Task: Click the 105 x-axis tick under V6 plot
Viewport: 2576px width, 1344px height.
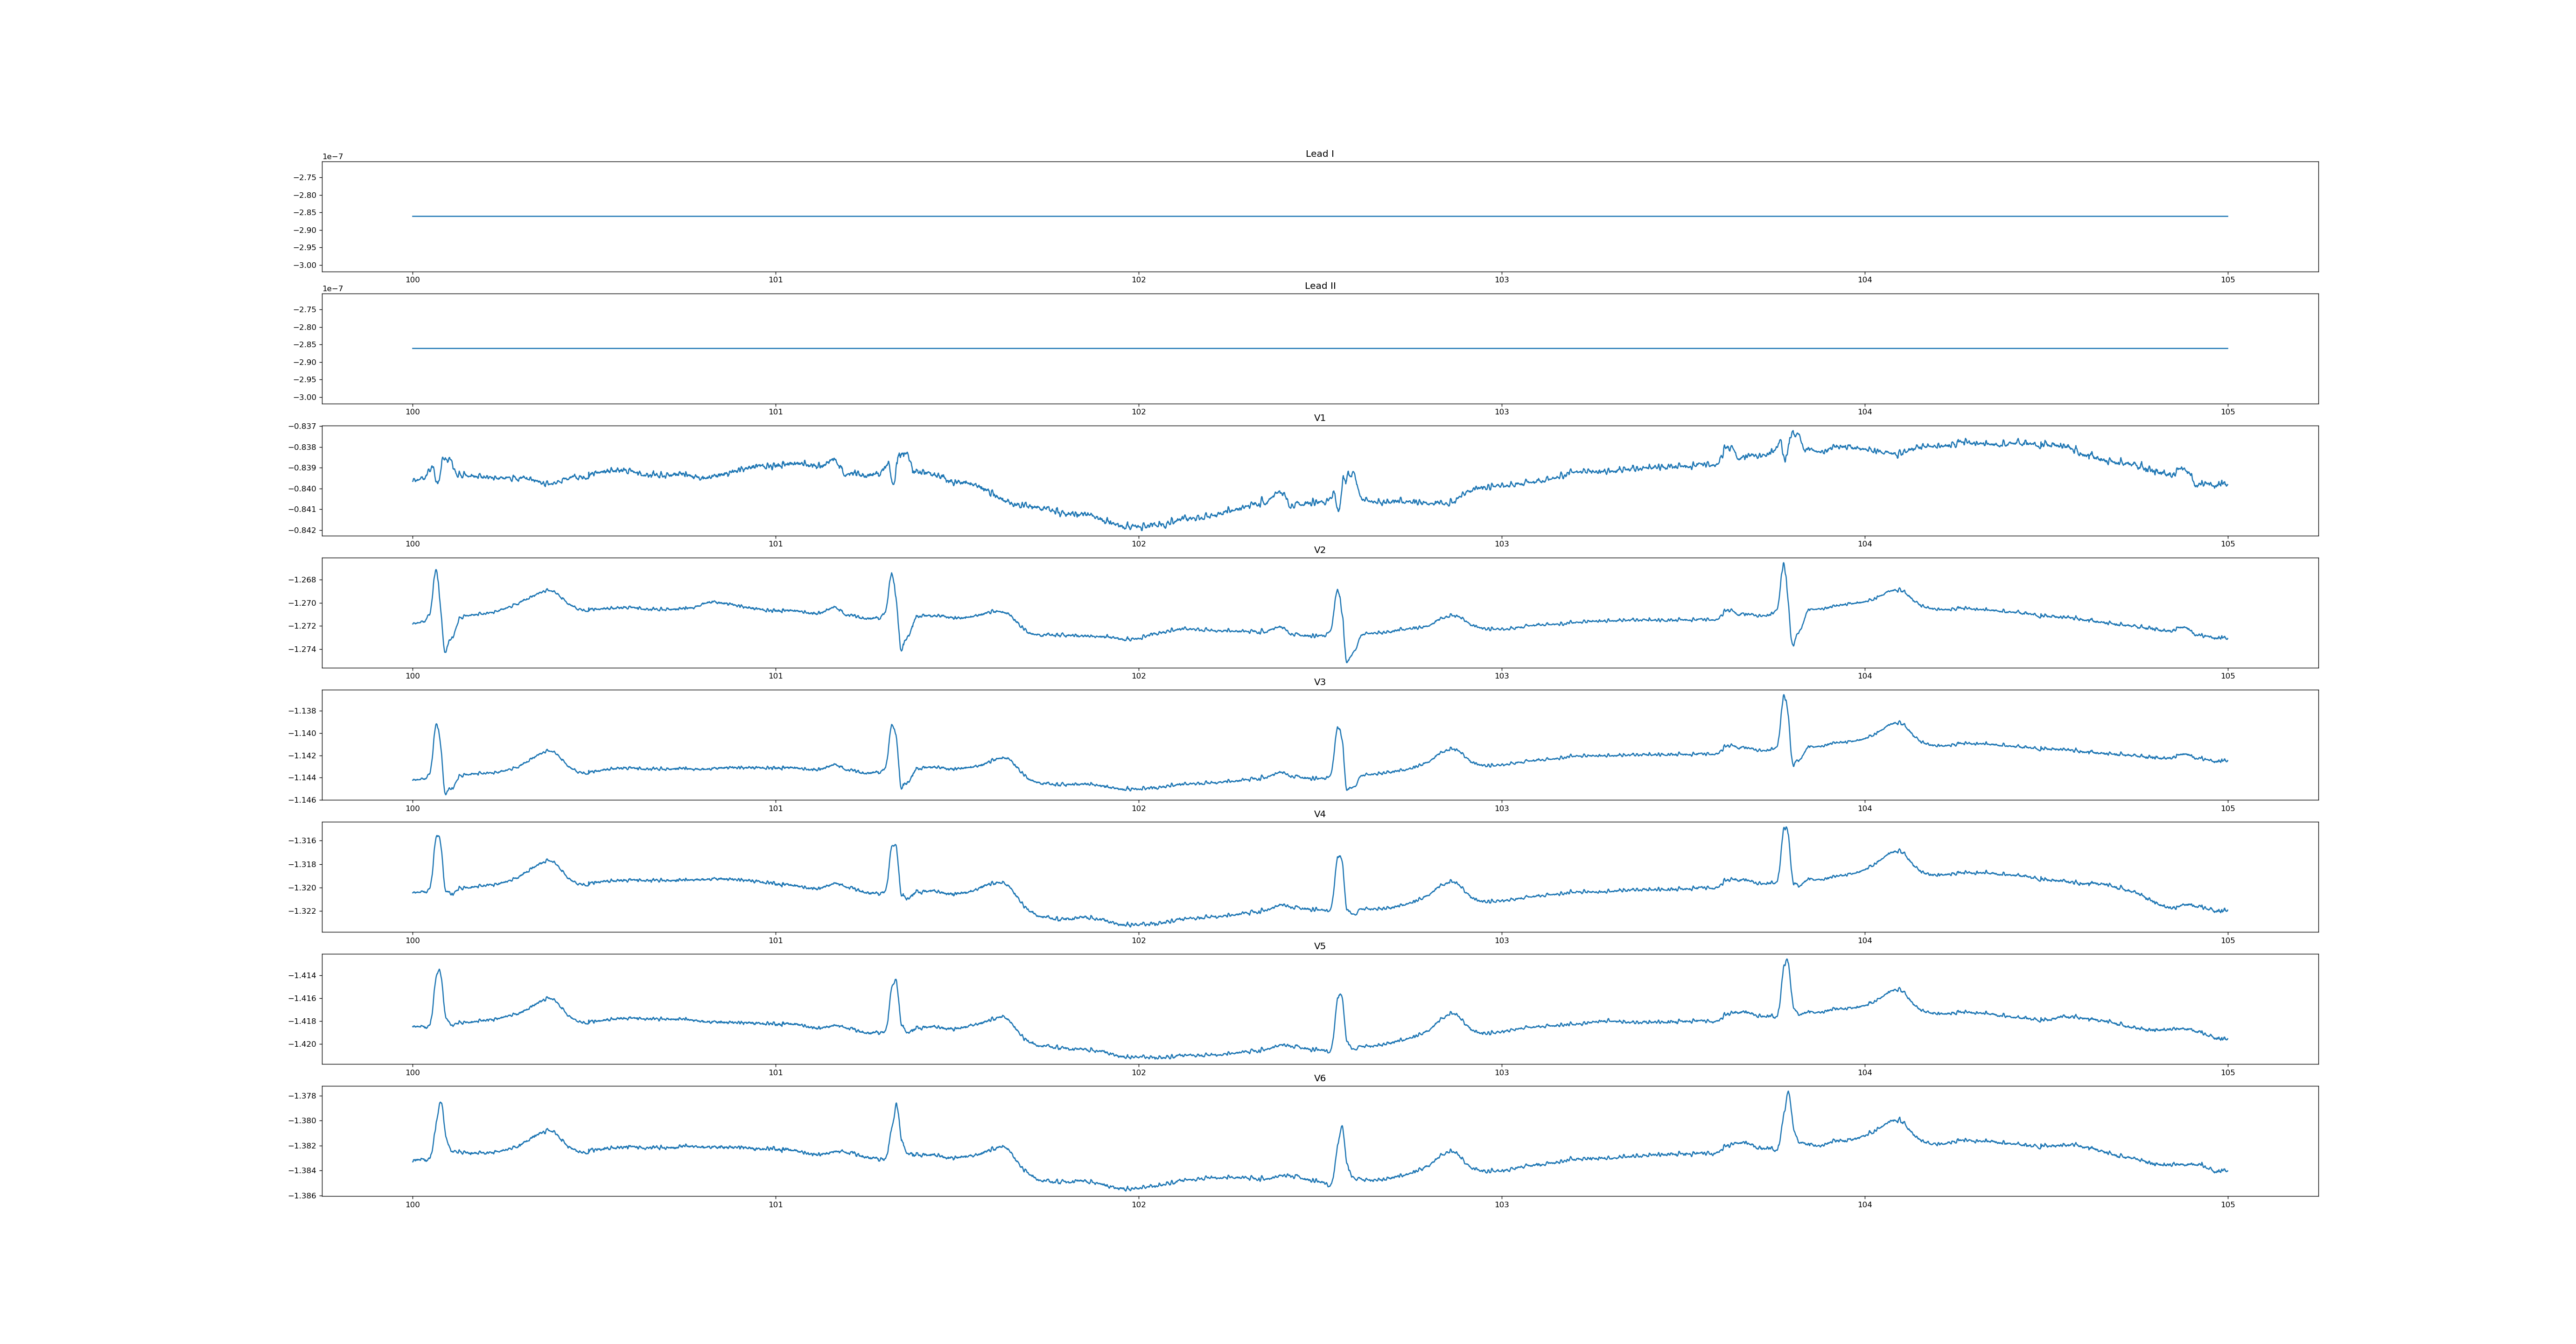Action: click(x=2227, y=1204)
